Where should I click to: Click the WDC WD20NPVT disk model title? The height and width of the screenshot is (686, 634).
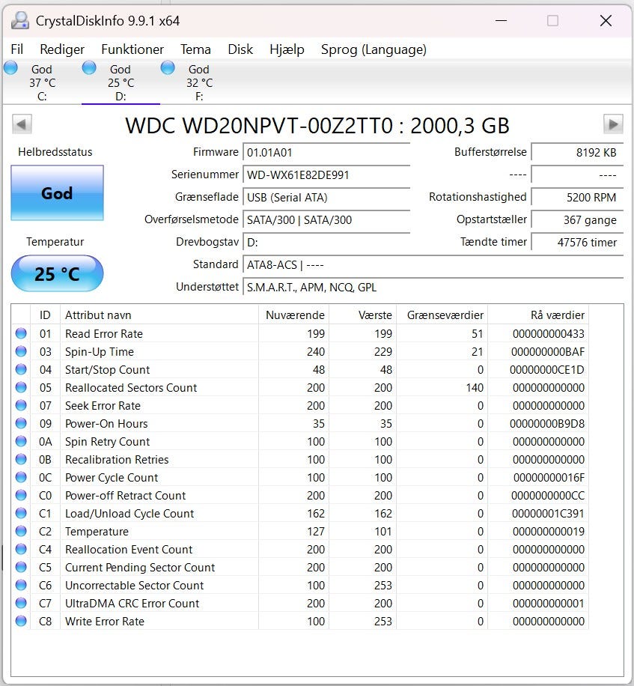(x=317, y=126)
